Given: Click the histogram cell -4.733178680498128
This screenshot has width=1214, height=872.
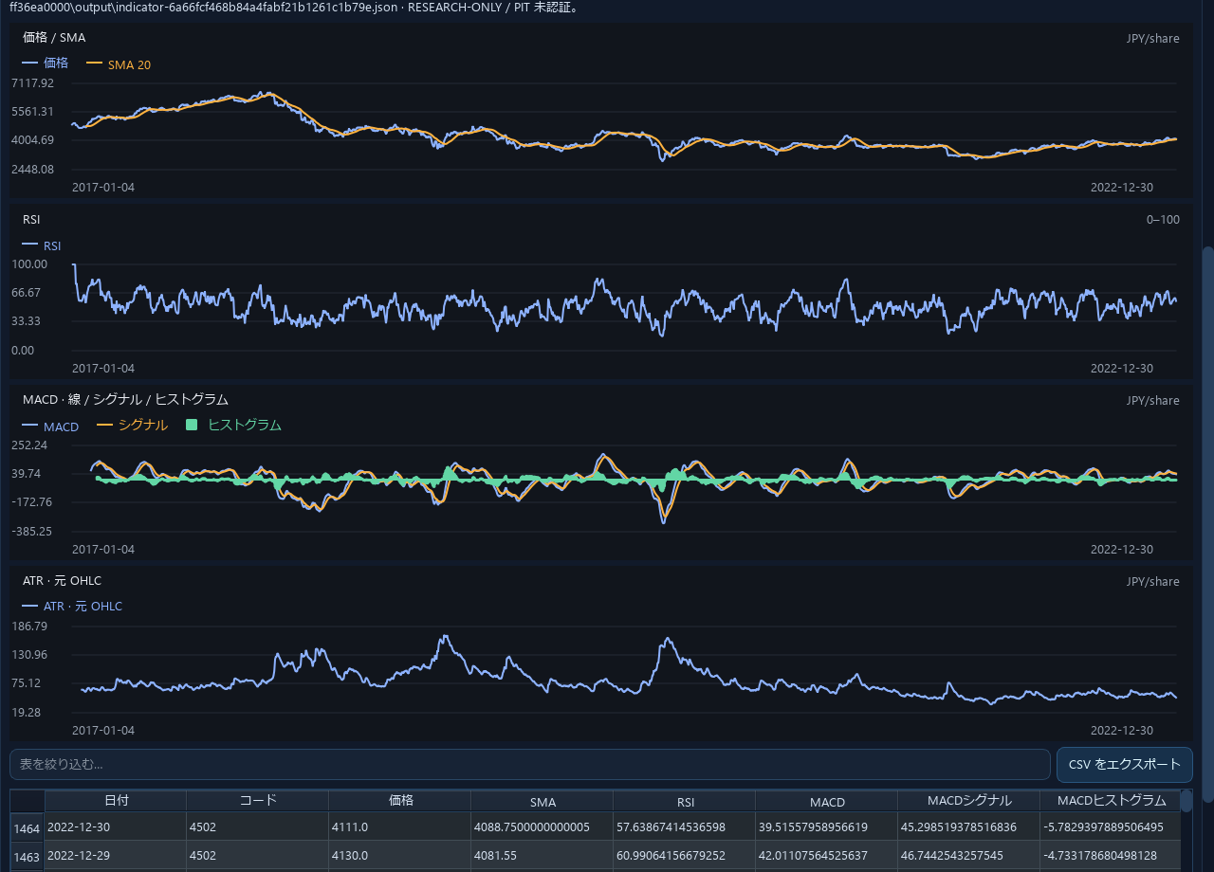Looking at the screenshot, I should pyautogui.click(x=1111, y=856).
